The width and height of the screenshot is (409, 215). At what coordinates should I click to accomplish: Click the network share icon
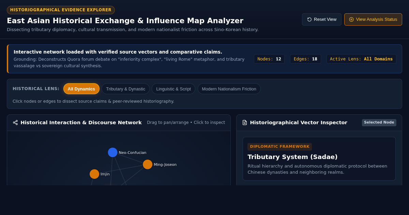tap(15, 123)
